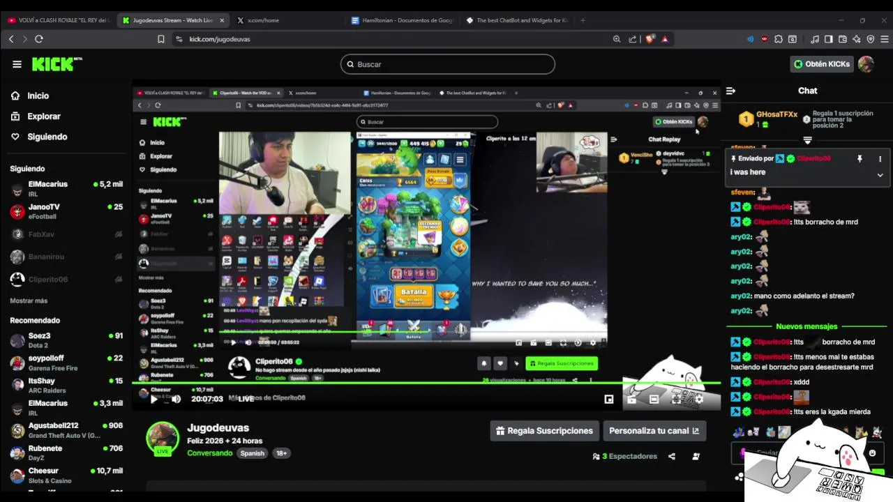Click Obtén KICKs button
Image resolution: width=893 pixels, height=502 pixels.
coord(822,64)
